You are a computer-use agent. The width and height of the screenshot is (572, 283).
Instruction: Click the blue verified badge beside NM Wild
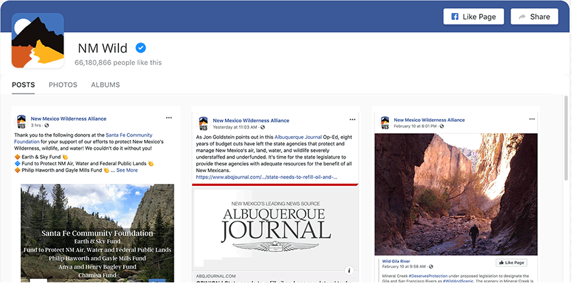140,48
